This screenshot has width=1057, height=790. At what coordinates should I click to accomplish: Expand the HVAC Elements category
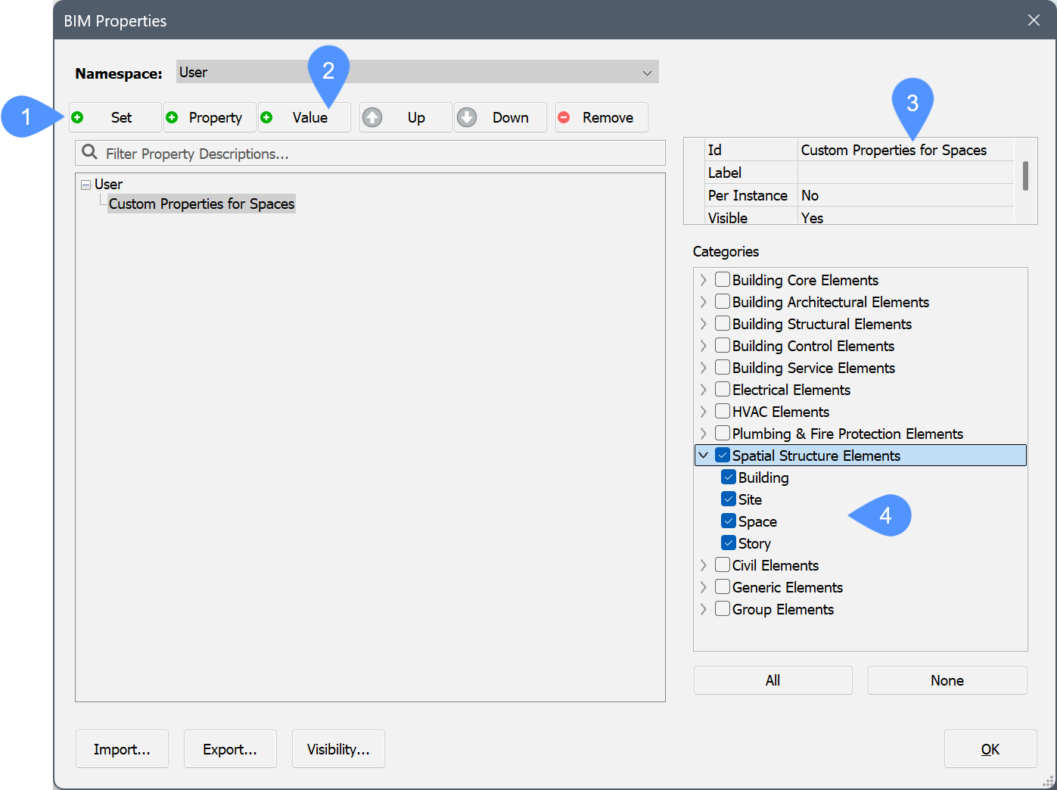704,412
